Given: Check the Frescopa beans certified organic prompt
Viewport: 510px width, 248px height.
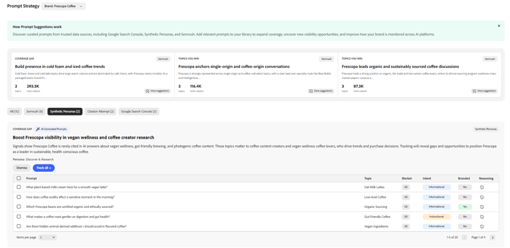Looking at the screenshot, I should click(19, 207).
